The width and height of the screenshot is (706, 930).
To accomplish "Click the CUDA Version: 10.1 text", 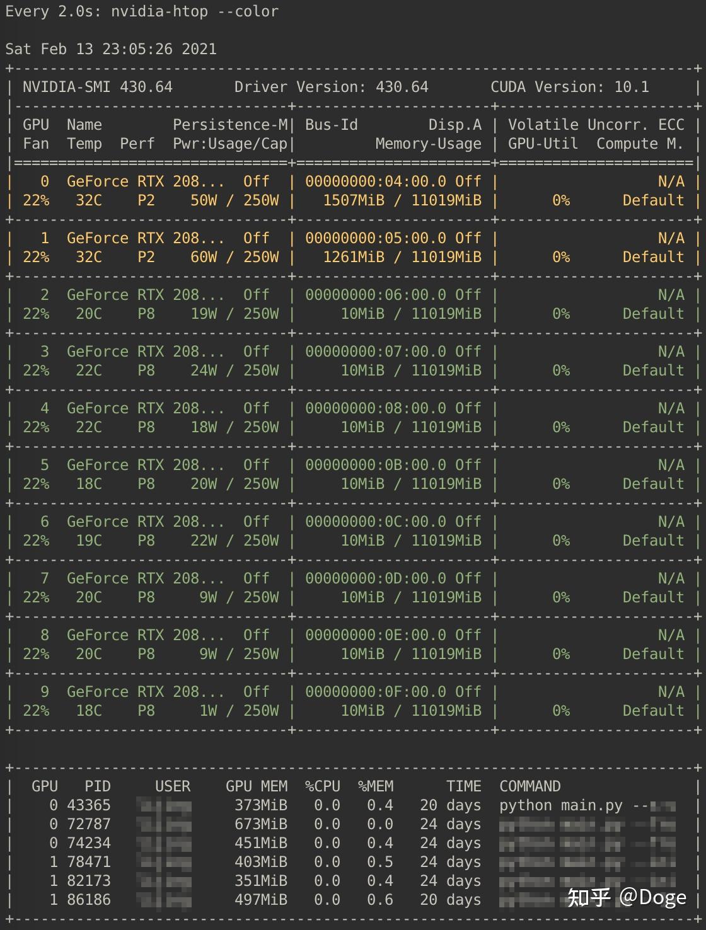I will (x=570, y=87).
